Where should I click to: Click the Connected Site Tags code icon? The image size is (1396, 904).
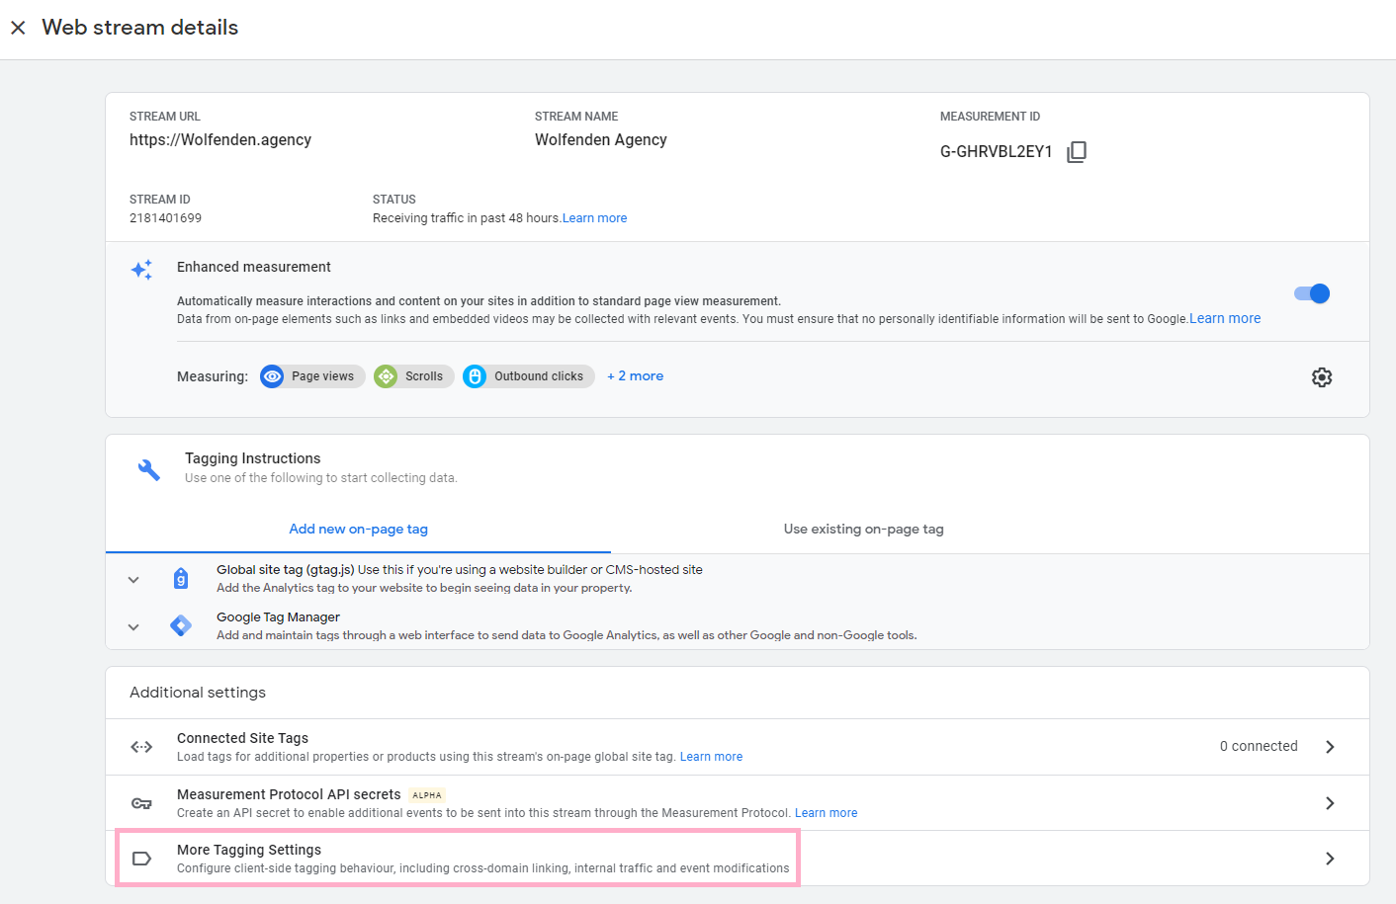pos(141,747)
